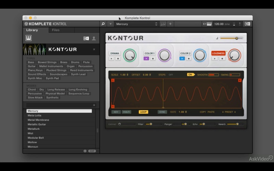Click the info icon below preset list
Image resolution: width=274 pixels, height=171 pixels.
(x=85, y=151)
